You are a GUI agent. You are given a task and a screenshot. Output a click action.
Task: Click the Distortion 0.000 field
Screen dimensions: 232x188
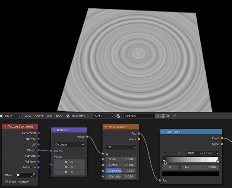click(121, 177)
